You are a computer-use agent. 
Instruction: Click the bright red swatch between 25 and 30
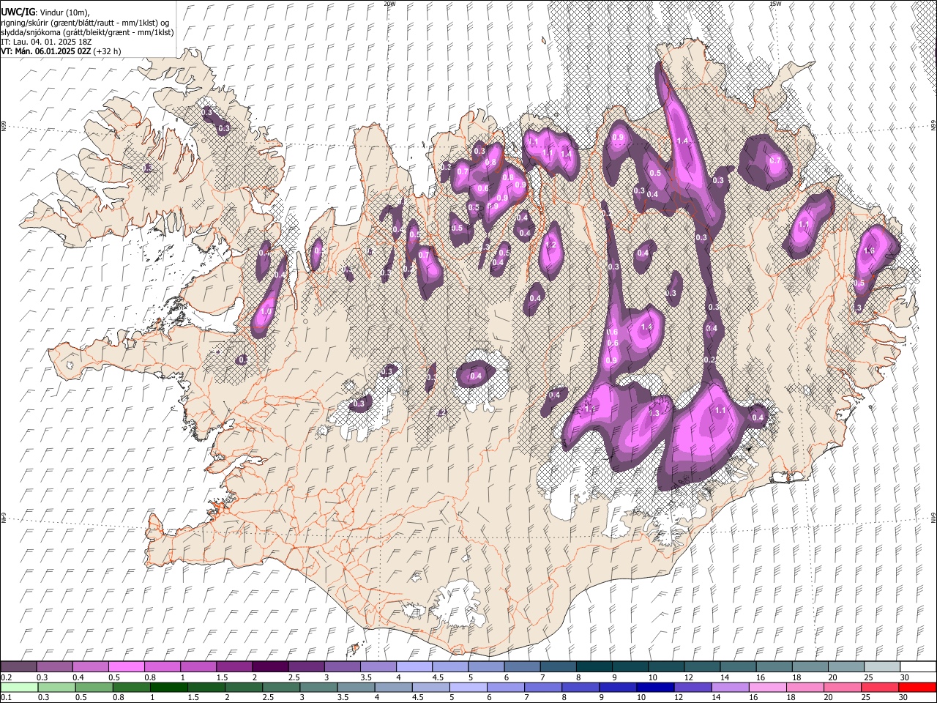(x=880, y=687)
